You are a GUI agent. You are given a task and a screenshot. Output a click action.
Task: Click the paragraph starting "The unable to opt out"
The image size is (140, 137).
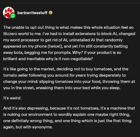tap(69, 43)
